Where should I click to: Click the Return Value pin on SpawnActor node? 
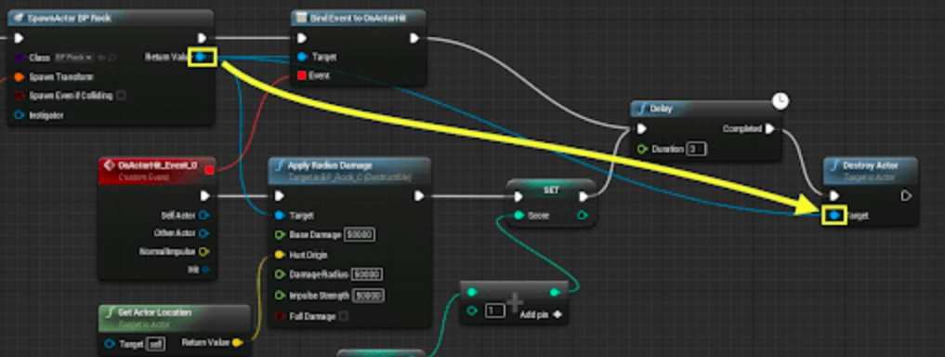[x=202, y=58]
